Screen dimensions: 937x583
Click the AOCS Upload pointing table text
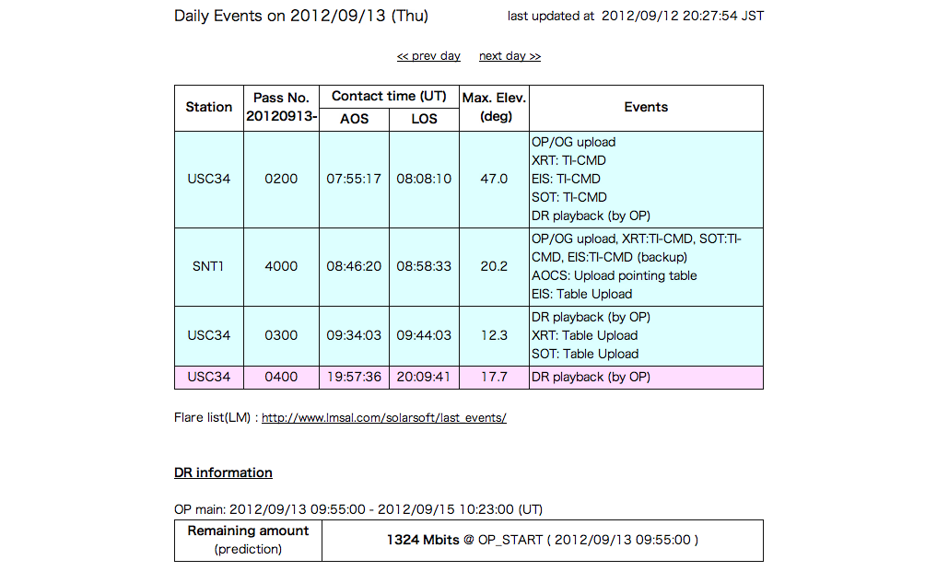point(614,276)
